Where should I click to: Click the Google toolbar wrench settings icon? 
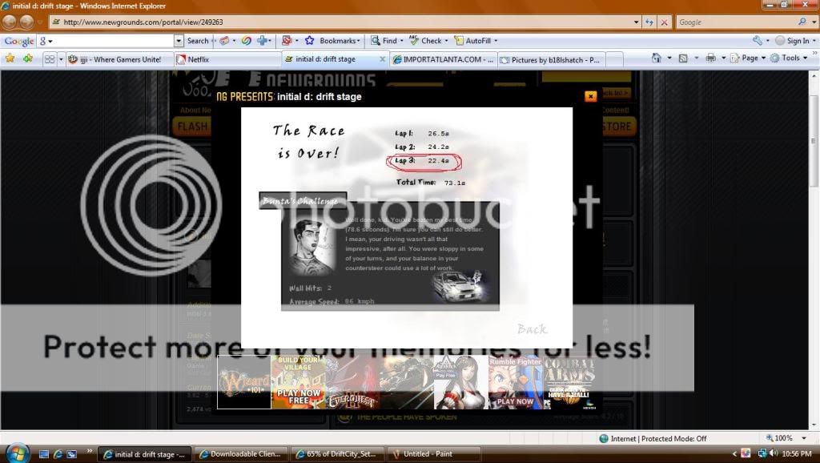coord(758,41)
